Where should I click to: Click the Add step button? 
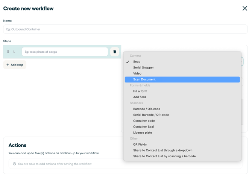15,65
